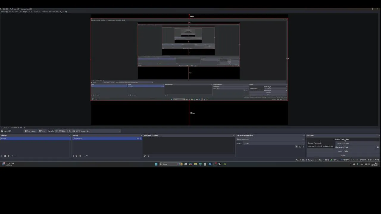Open source properties gear in Fuentes panel

coord(80,156)
